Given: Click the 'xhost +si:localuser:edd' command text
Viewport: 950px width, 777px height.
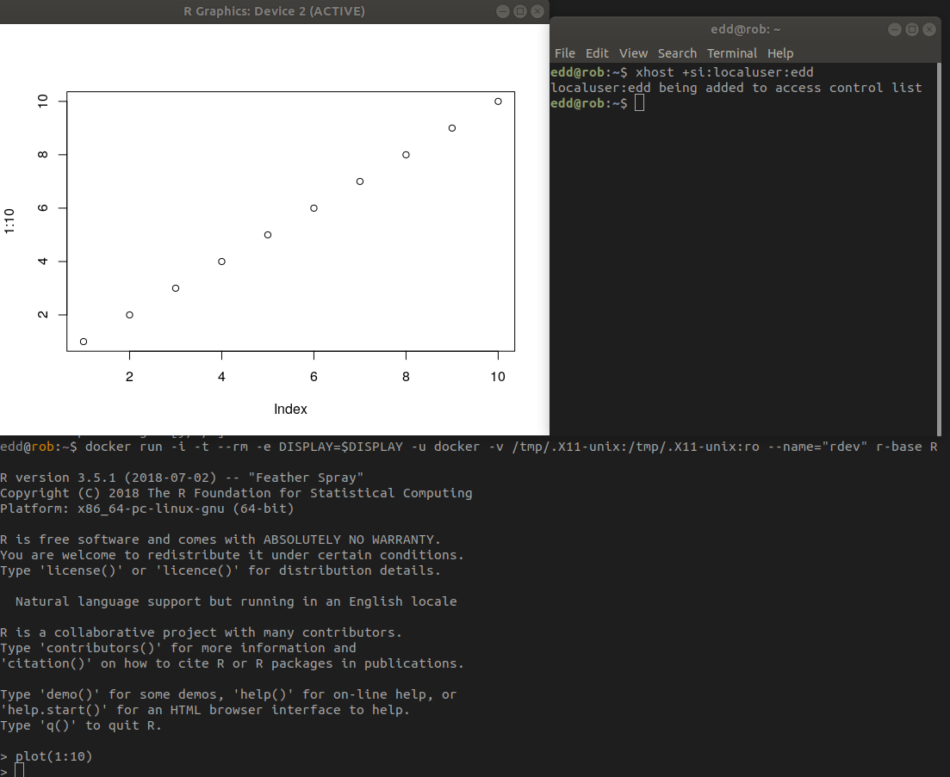Looking at the screenshot, I should click(724, 72).
